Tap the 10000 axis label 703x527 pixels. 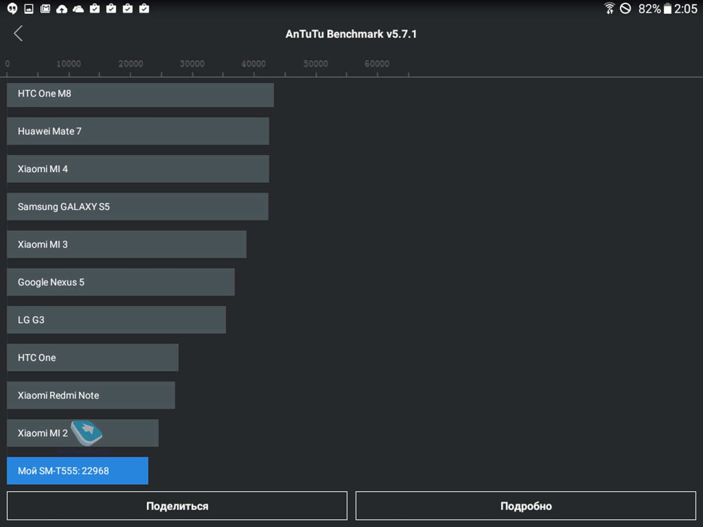69,64
